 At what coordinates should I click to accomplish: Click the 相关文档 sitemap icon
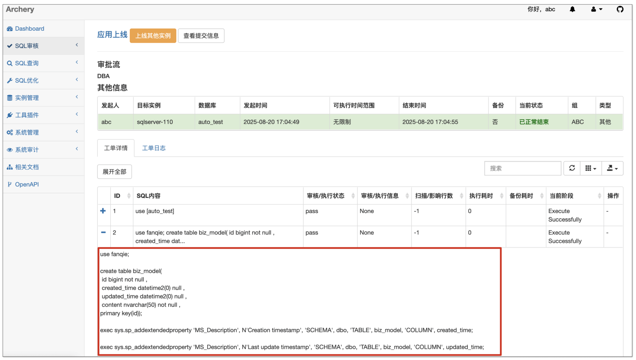click(10, 167)
